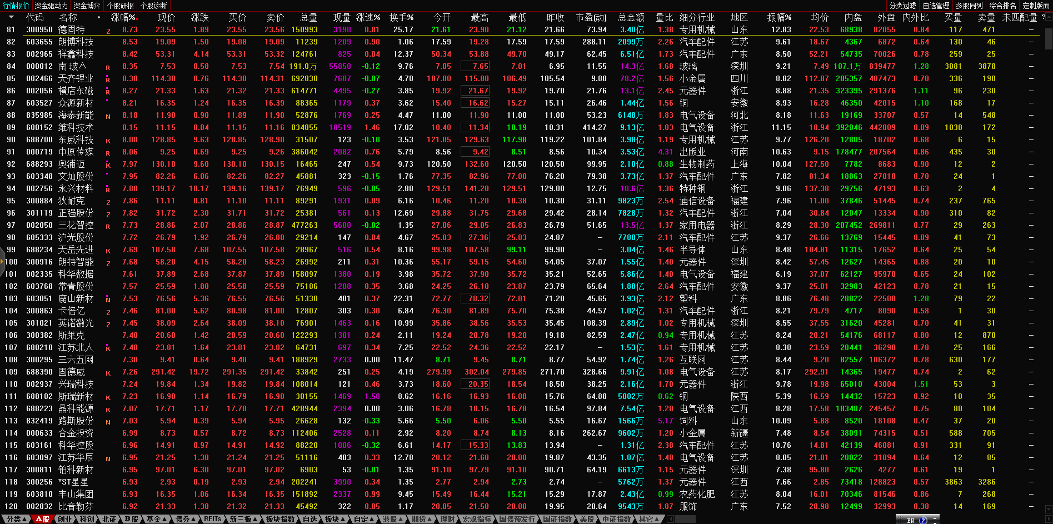
Task: Sort by 涨幅% column header
Action: 123,17
